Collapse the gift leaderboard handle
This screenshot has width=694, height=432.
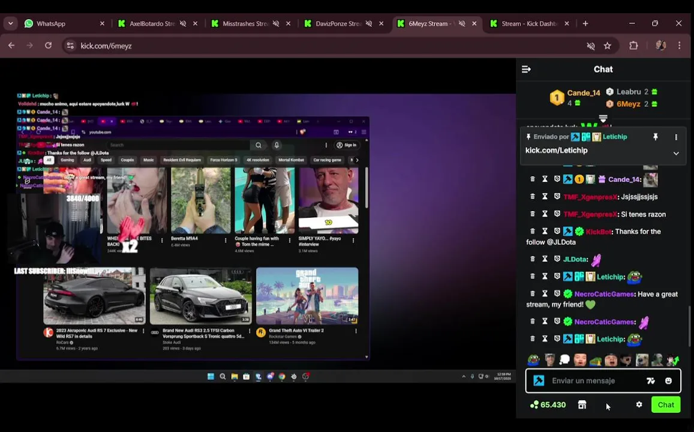pyautogui.click(x=603, y=119)
